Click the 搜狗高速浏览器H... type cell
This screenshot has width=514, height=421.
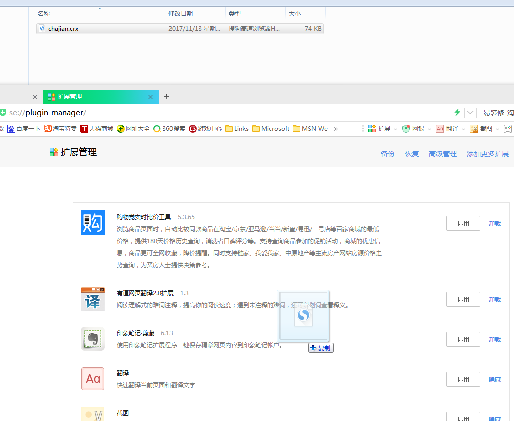tap(254, 29)
